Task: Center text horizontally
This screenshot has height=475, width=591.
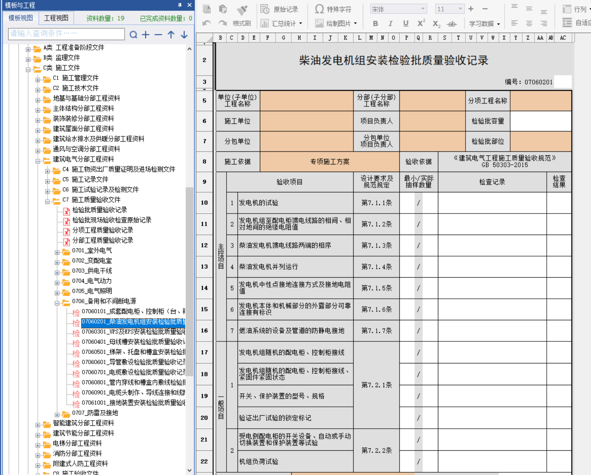Action: point(529,24)
